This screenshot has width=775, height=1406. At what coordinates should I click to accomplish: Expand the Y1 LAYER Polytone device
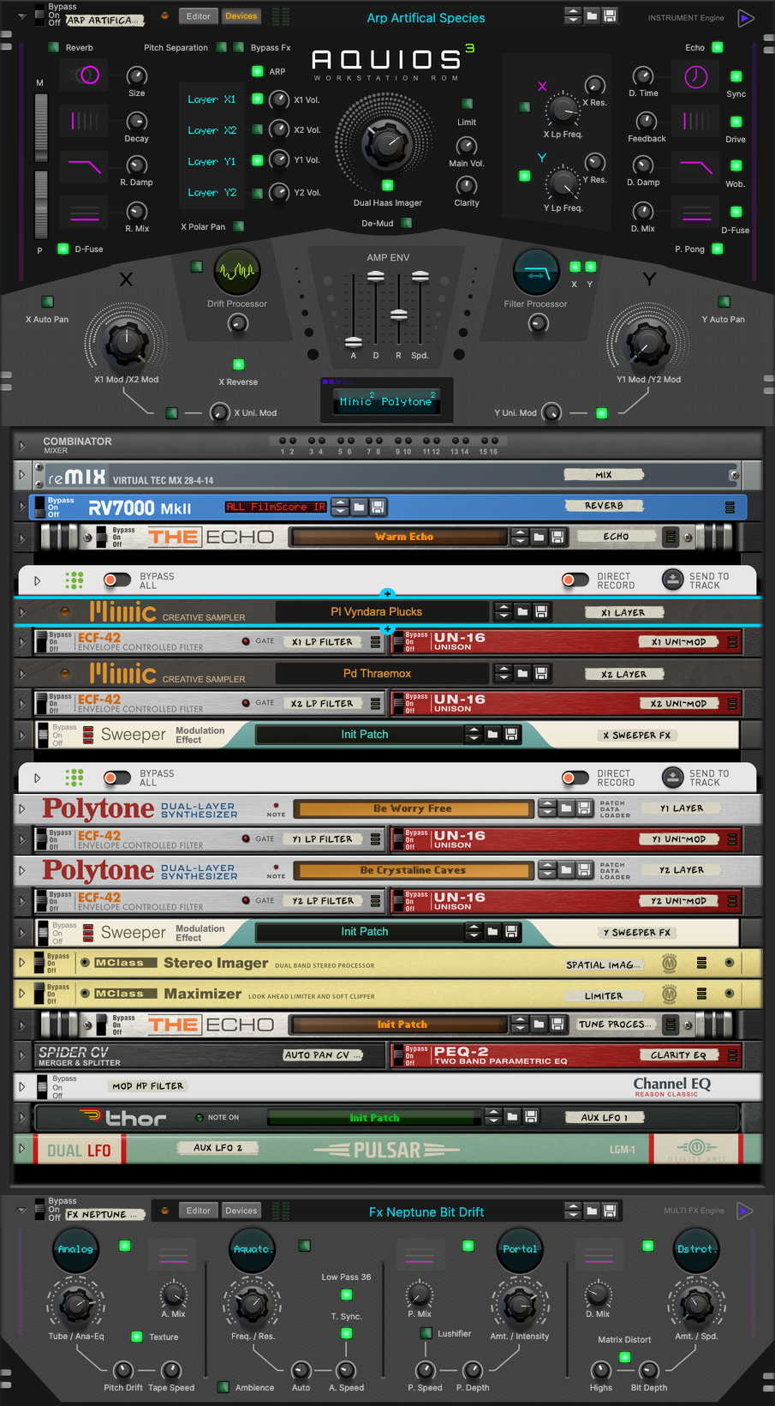22,808
